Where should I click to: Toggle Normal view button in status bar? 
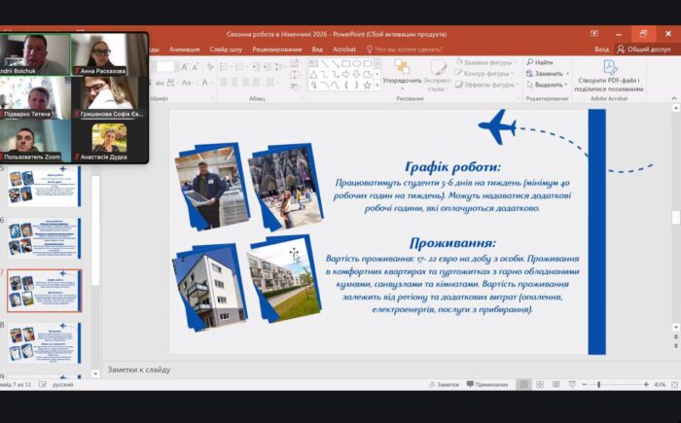click(x=524, y=385)
